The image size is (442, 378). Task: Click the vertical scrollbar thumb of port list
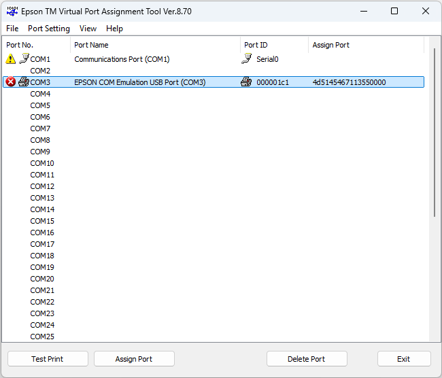coord(435,133)
